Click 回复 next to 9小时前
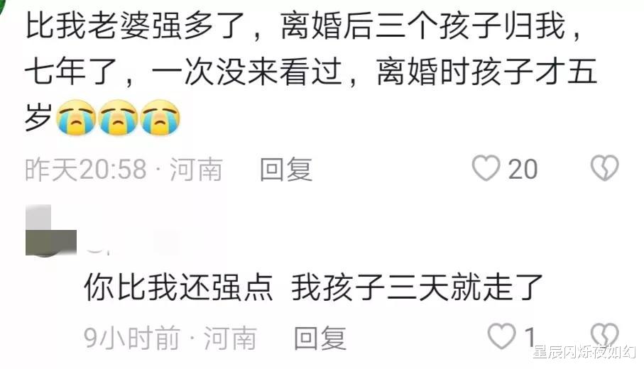Screen dimensions: 644x369 320,338
